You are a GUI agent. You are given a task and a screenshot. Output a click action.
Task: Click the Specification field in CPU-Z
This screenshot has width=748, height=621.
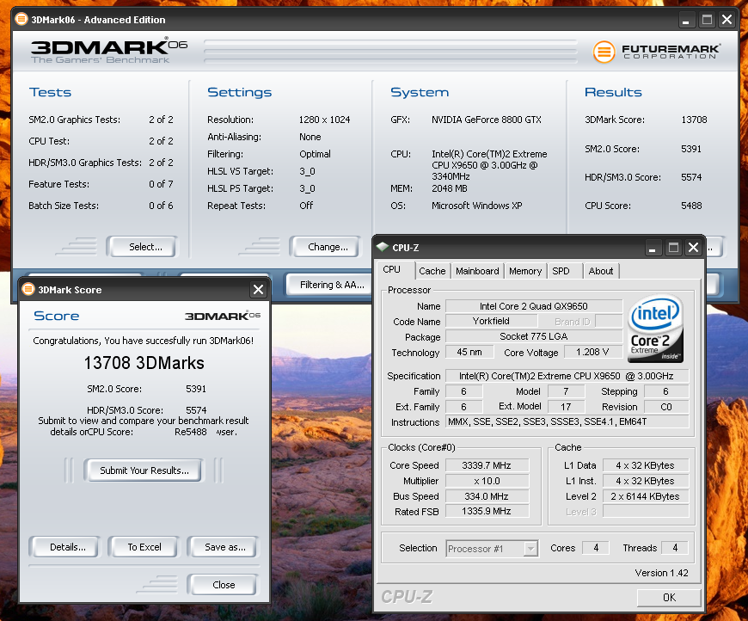pos(567,376)
